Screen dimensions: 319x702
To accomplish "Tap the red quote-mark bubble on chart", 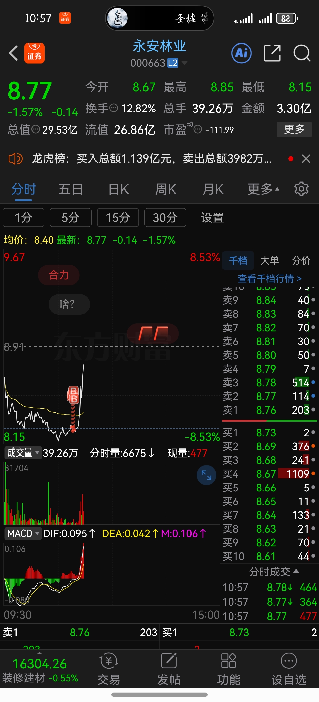I will pos(153,333).
